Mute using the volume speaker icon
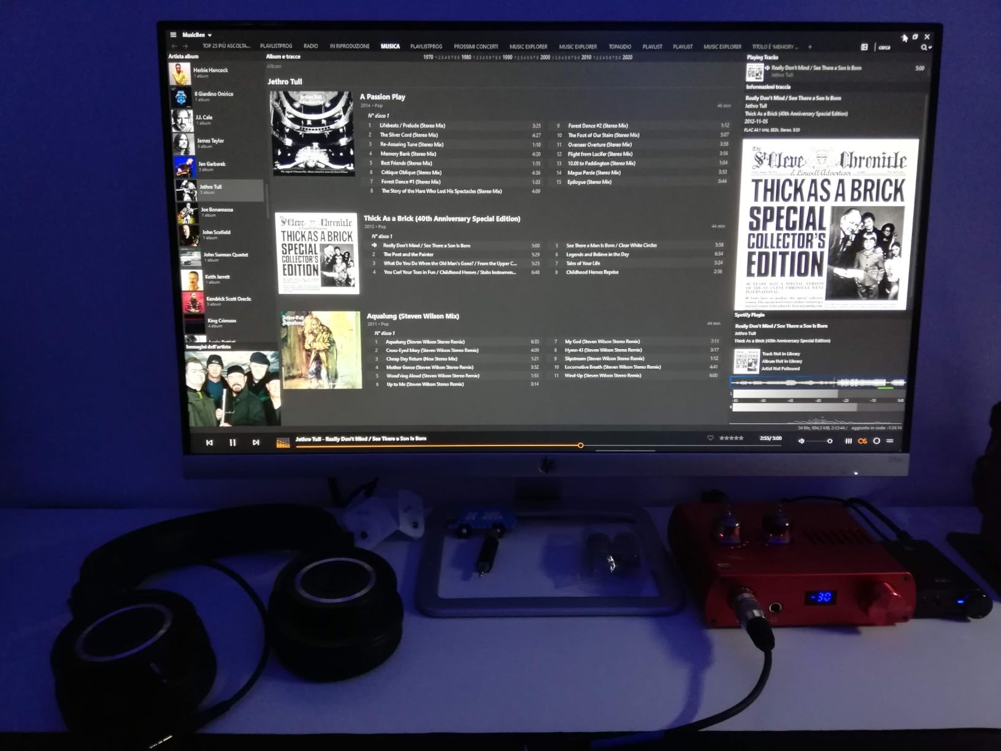 click(801, 441)
